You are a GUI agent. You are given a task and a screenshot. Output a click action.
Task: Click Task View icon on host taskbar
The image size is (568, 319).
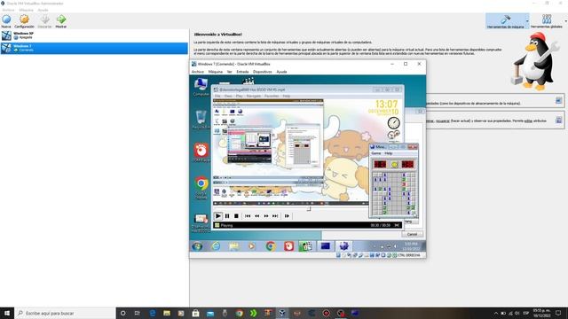138,313
